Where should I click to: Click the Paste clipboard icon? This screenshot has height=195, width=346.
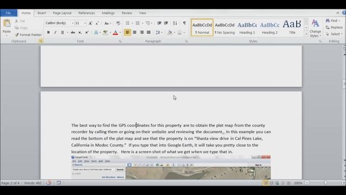pyautogui.click(x=6, y=23)
